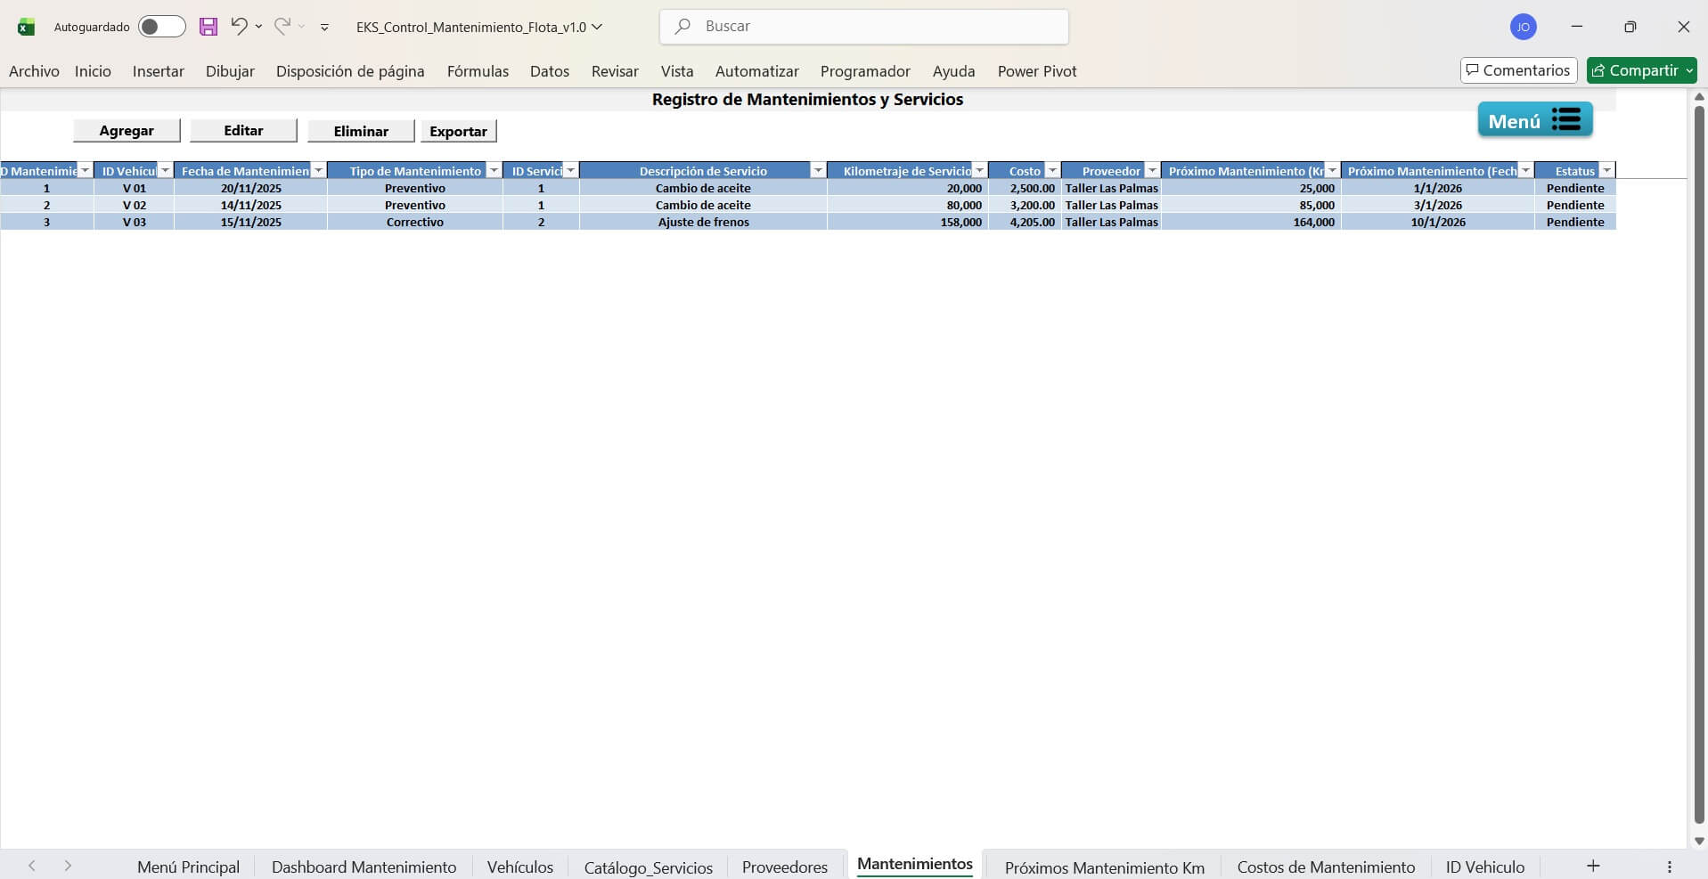Image resolution: width=1708 pixels, height=879 pixels.
Task: Open Próximo Mantenimiento (Fecha) filter arrow
Action: 1525,171
